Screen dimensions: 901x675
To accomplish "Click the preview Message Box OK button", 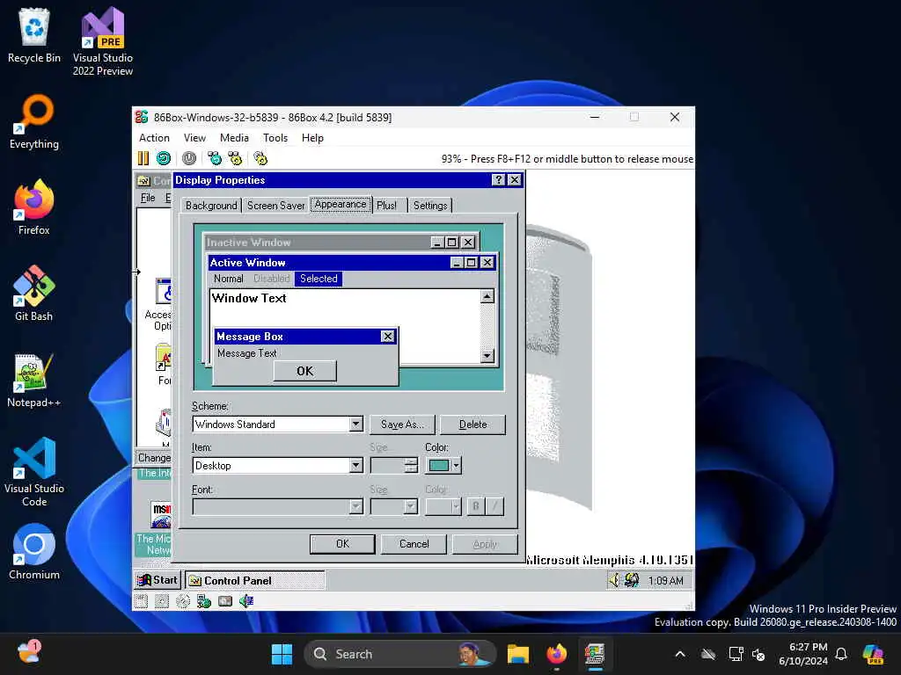I will coord(305,371).
